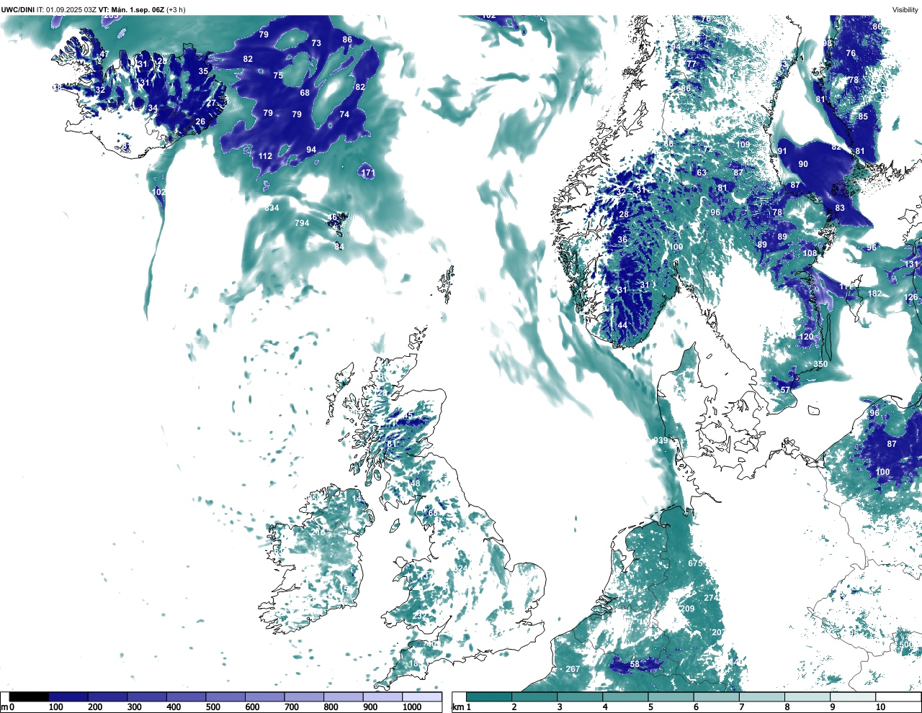Click the '100' tick label on the meters scale

click(55, 708)
